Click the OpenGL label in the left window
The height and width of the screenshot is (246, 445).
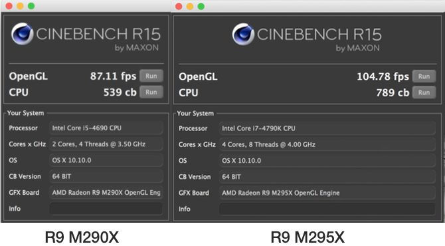pos(28,76)
